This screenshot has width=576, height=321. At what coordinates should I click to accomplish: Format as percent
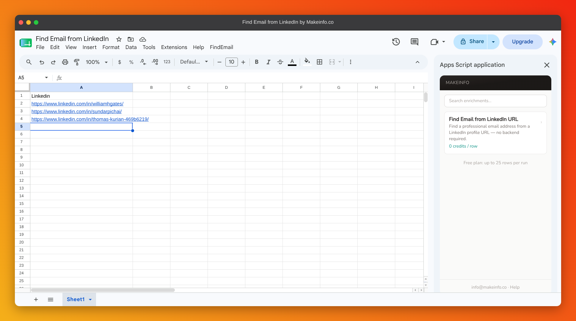click(x=131, y=62)
